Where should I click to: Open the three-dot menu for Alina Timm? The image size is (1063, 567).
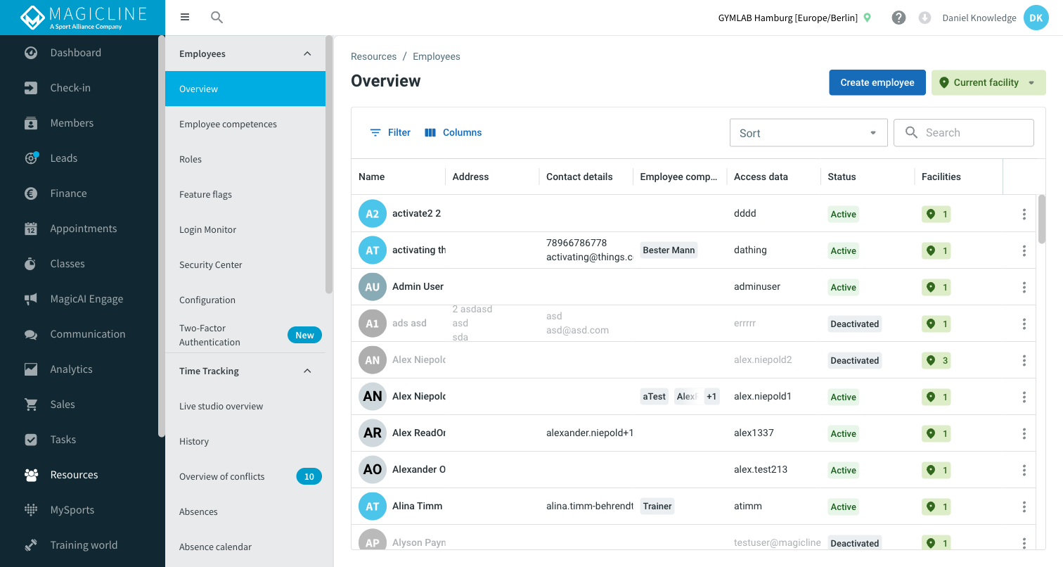click(1024, 507)
